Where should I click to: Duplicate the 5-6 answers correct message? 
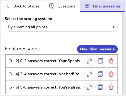[100, 87]
